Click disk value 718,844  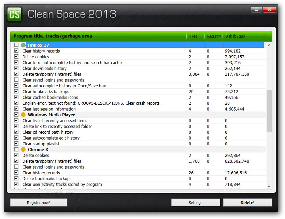(233, 185)
